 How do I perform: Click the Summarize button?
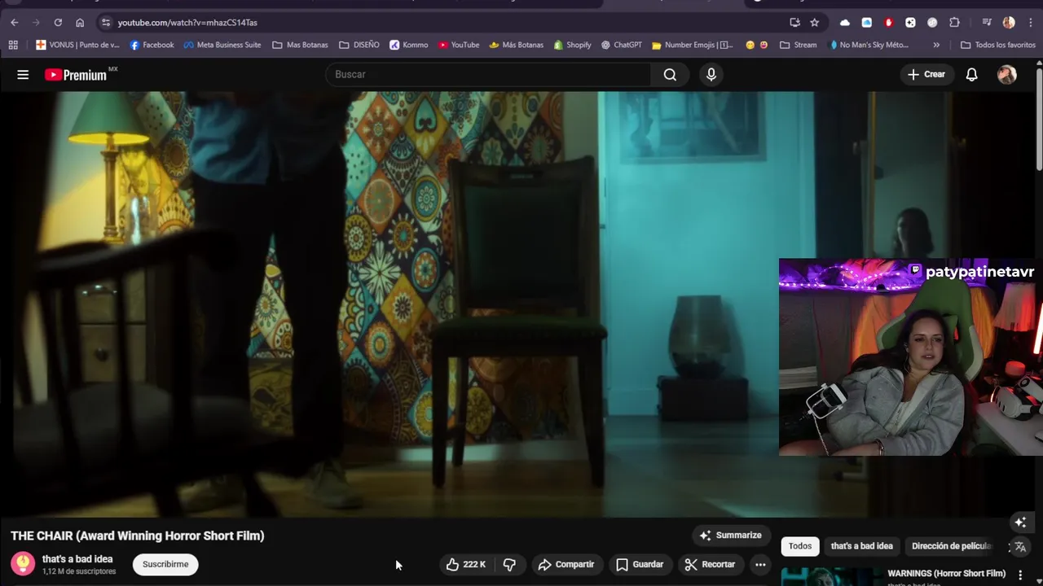coord(731,536)
